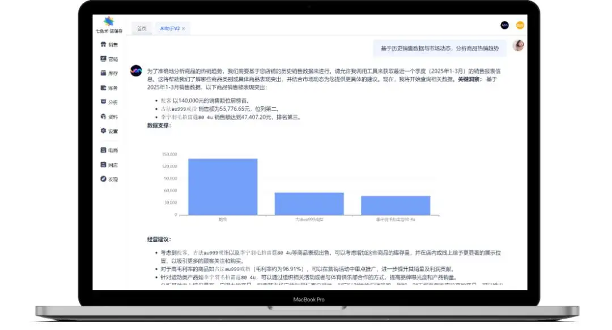Click the dark round AI icon in the top bar
This screenshot has height=330, width=612.
click(504, 25)
